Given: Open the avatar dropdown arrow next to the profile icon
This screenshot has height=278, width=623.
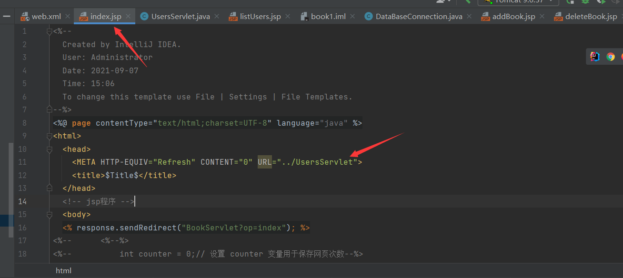Looking at the screenshot, I should coord(448,2).
